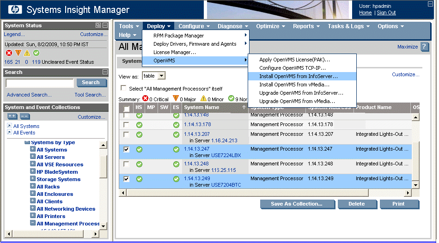Open server link USE7224LBX

226,155
